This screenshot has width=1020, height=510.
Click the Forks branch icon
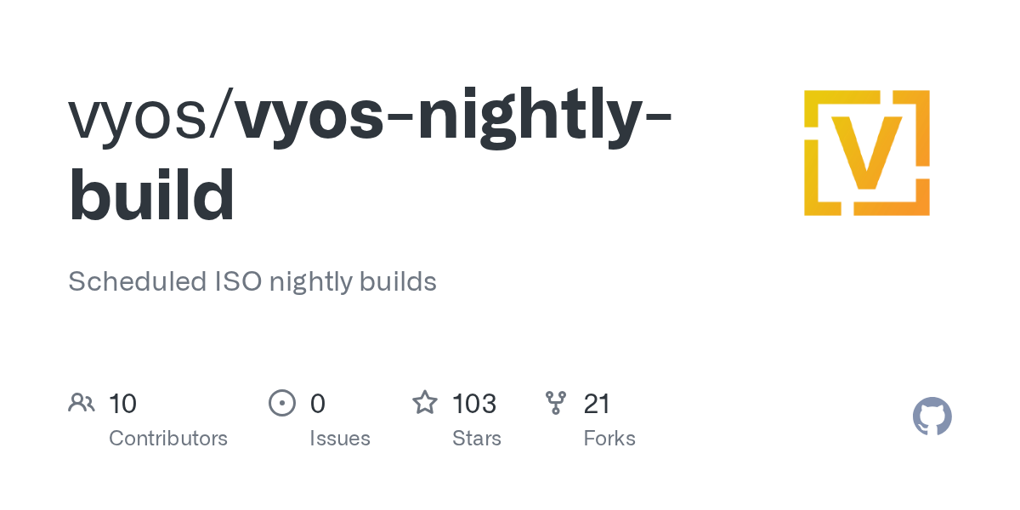556,403
